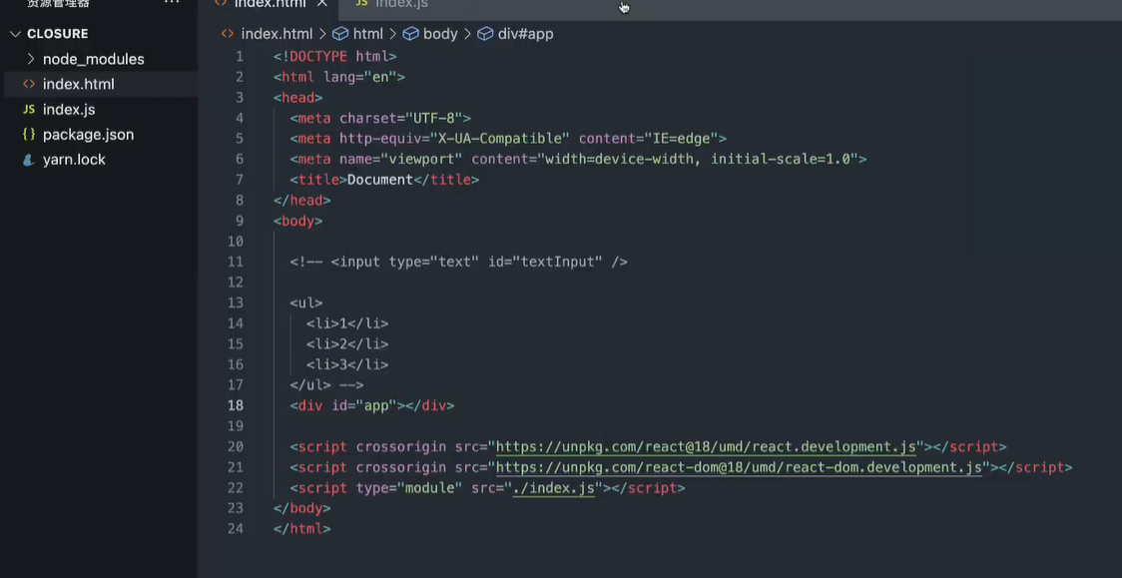Click the braces icon beside package.json

[x=29, y=135]
